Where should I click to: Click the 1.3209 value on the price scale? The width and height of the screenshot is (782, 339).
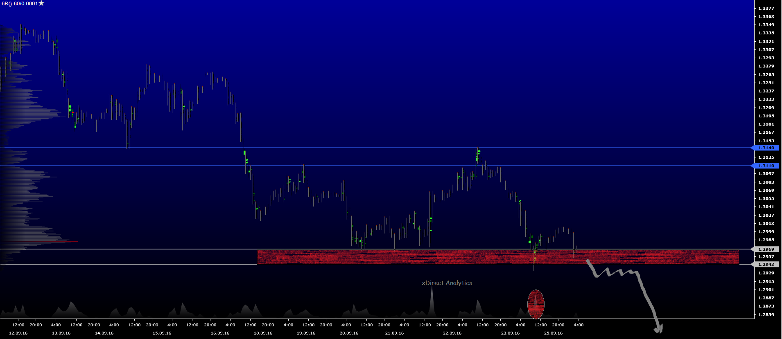pyautogui.click(x=766, y=108)
